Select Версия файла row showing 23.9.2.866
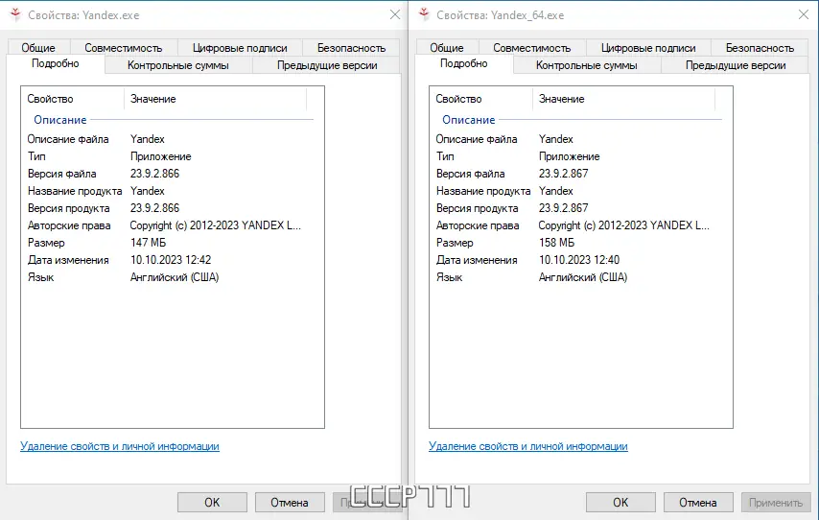The image size is (819, 520). click(104, 174)
